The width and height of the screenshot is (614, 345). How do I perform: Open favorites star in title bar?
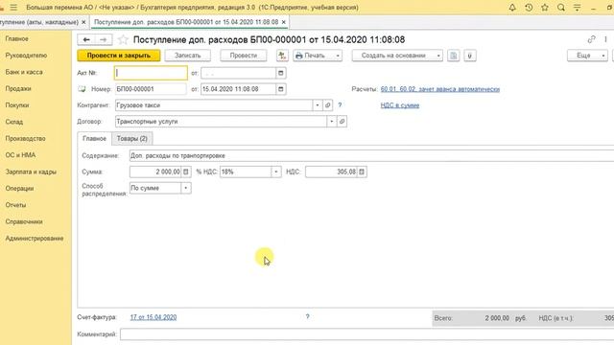[x=545, y=8]
